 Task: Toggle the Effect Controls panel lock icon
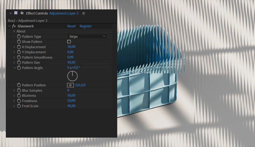22,13
